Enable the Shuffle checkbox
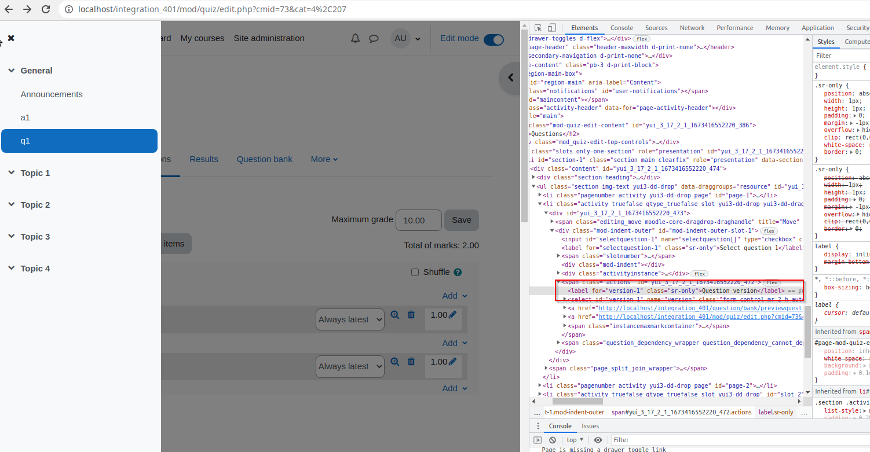This screenshot has height=452, width=870. tap(415, 273)
